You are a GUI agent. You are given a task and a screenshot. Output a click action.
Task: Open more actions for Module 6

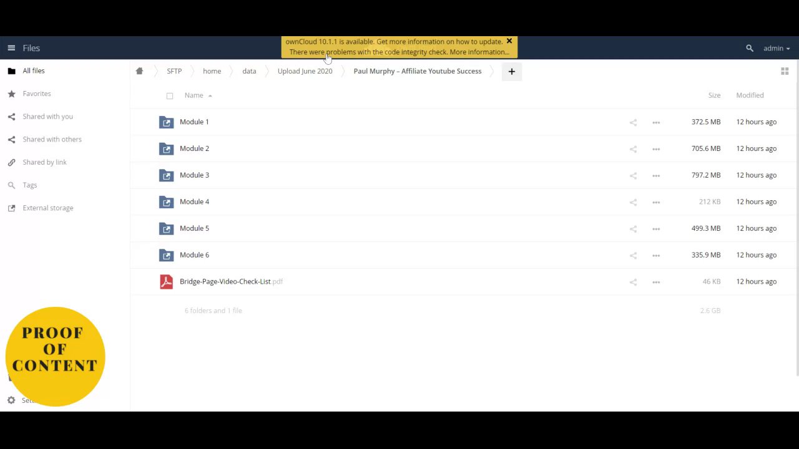click(x=656, y=256)
